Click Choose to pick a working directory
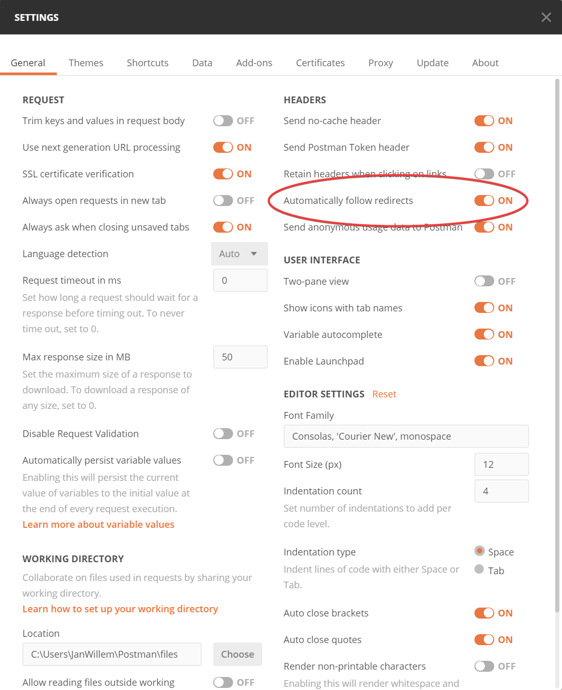This screenshot has width=562, height=690. point(237,654)
